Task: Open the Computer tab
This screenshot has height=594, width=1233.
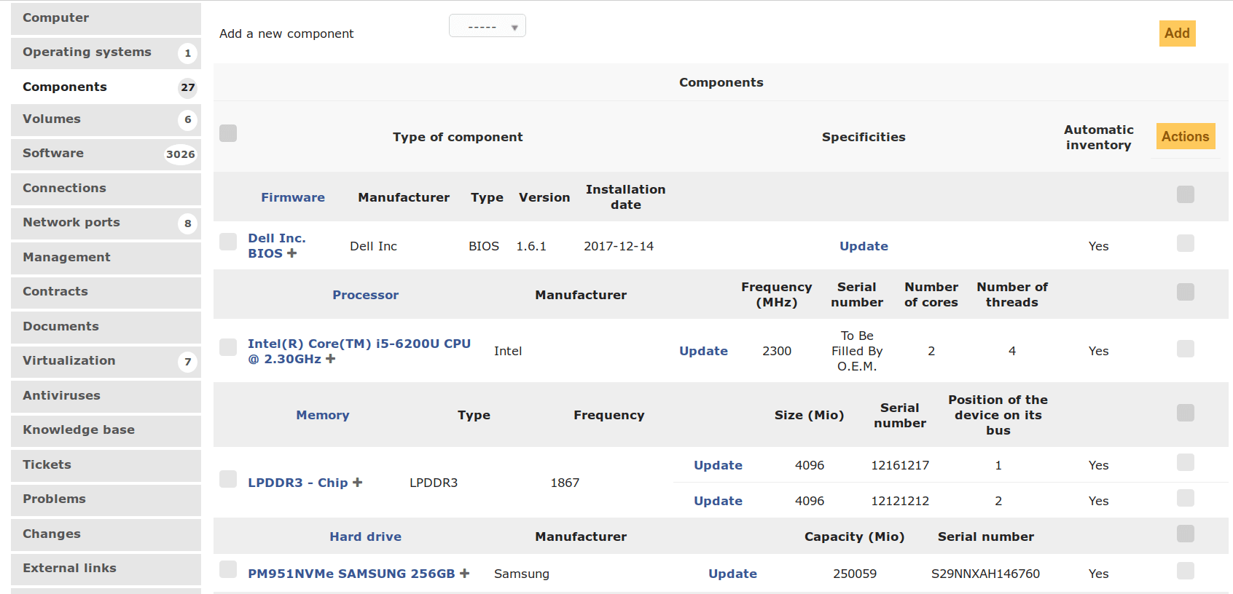Action: [106, 18]
